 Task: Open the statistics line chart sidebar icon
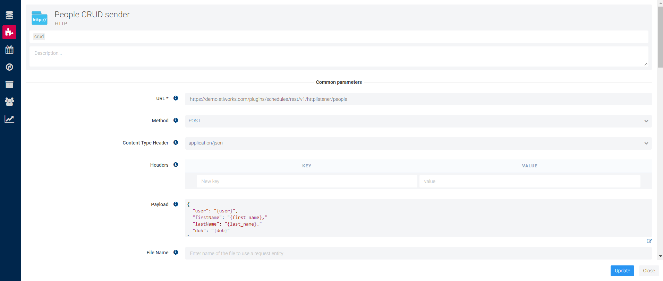9,119
